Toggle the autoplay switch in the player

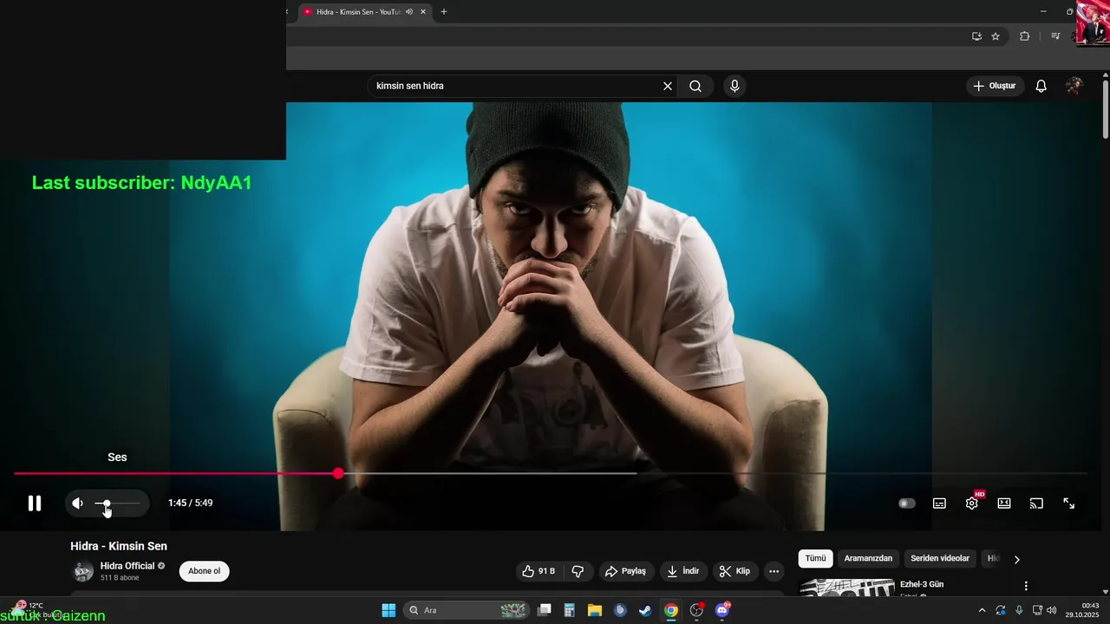pyautogui.click(x=907, y=504)
